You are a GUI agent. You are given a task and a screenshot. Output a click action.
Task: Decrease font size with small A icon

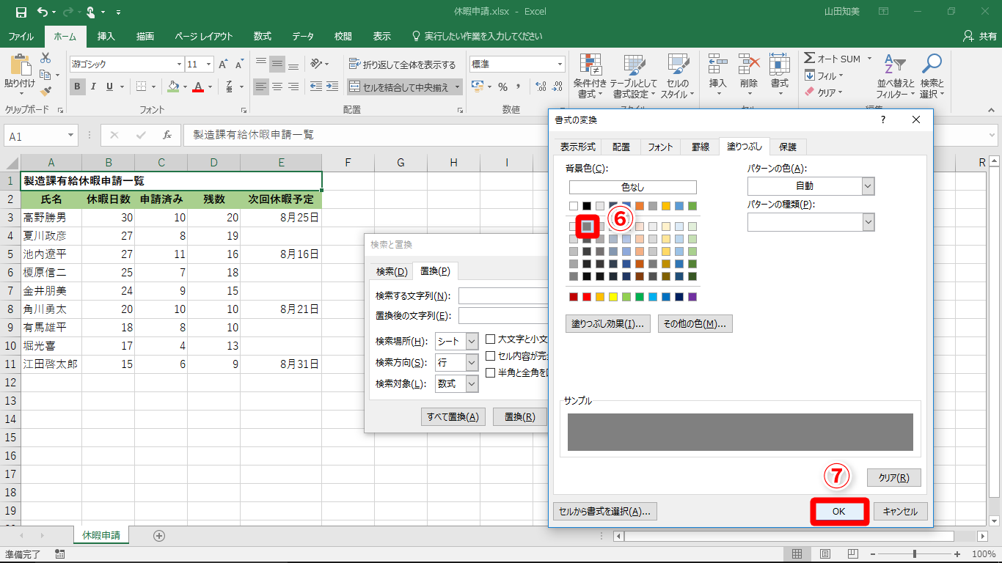239,65
